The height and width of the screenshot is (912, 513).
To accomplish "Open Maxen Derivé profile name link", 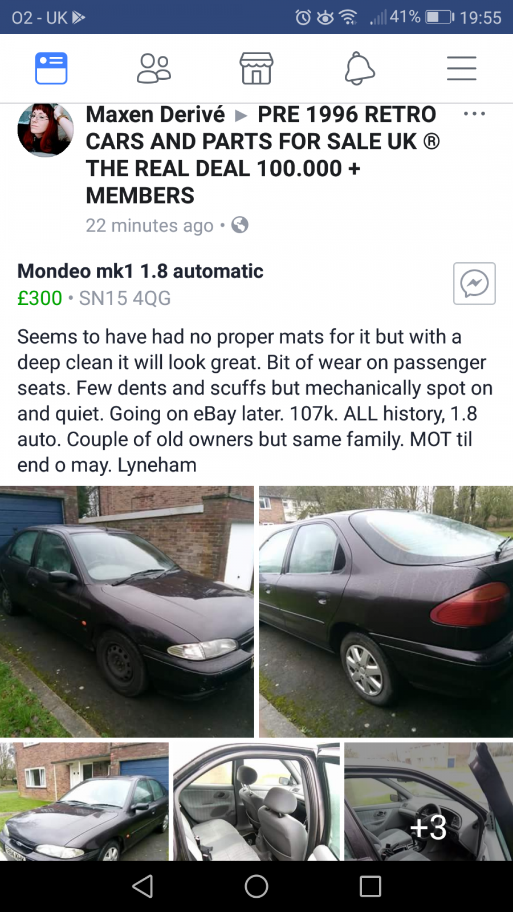I will [156, 115].
